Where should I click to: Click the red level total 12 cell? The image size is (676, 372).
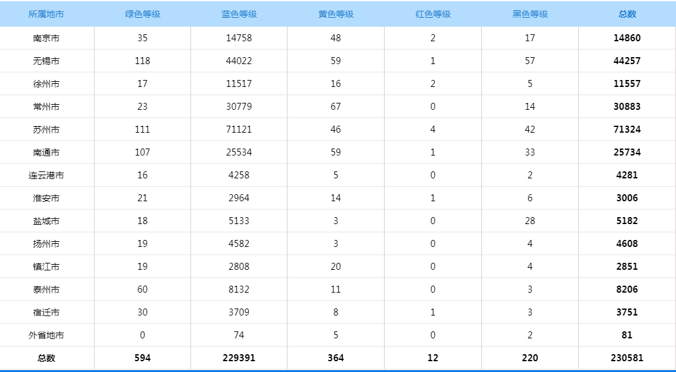433,358
